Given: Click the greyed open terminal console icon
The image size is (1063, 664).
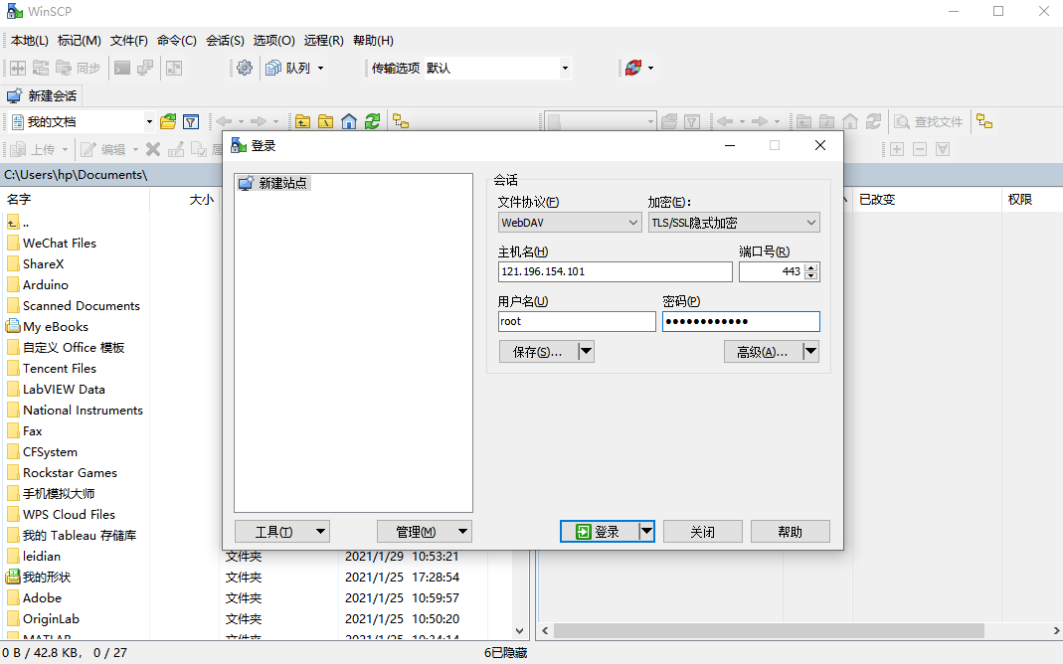Looking at the screenshot, I should click(122, 68).
